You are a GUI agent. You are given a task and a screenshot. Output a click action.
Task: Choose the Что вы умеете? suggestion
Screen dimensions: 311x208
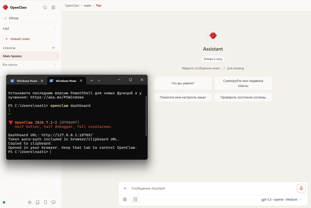pyautogui.click(x=183, y=83)
